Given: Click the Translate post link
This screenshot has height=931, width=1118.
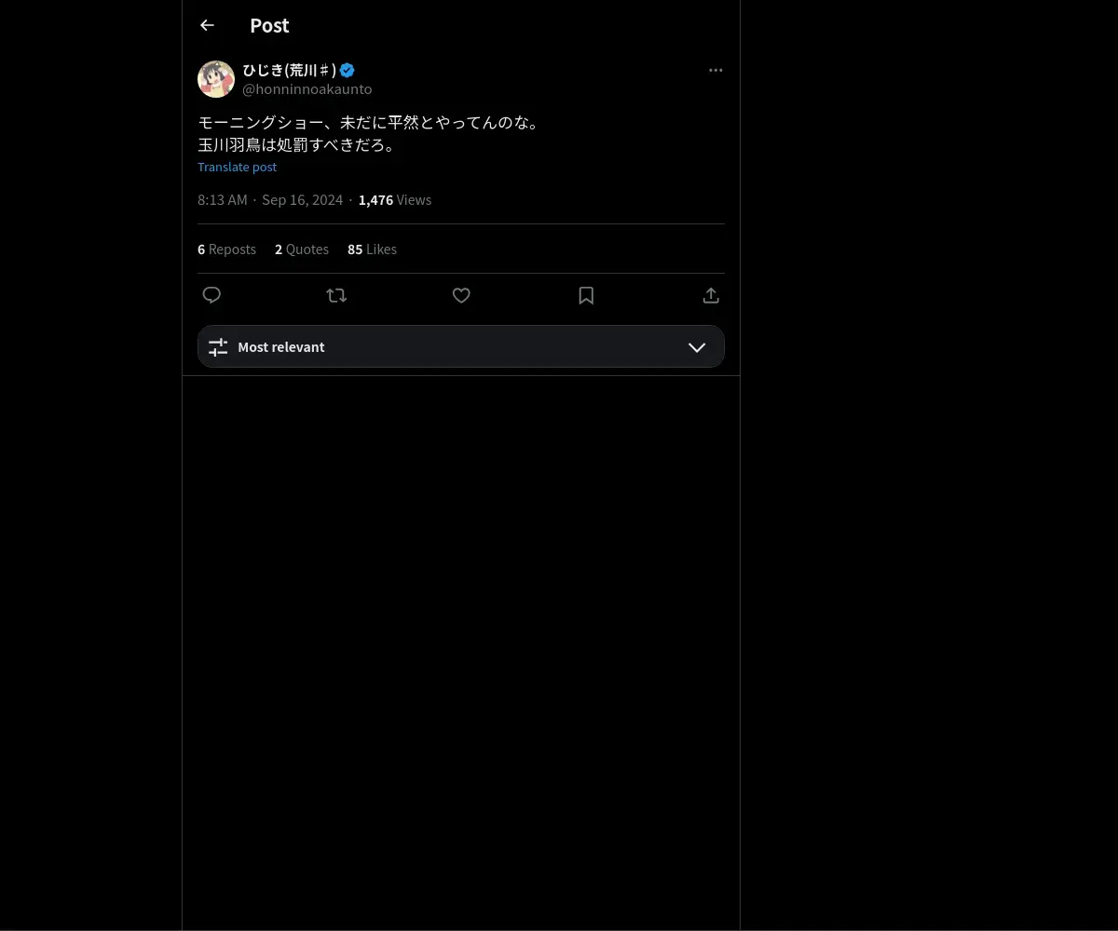Looking at the screenshot, I should [x=238, y=167].
